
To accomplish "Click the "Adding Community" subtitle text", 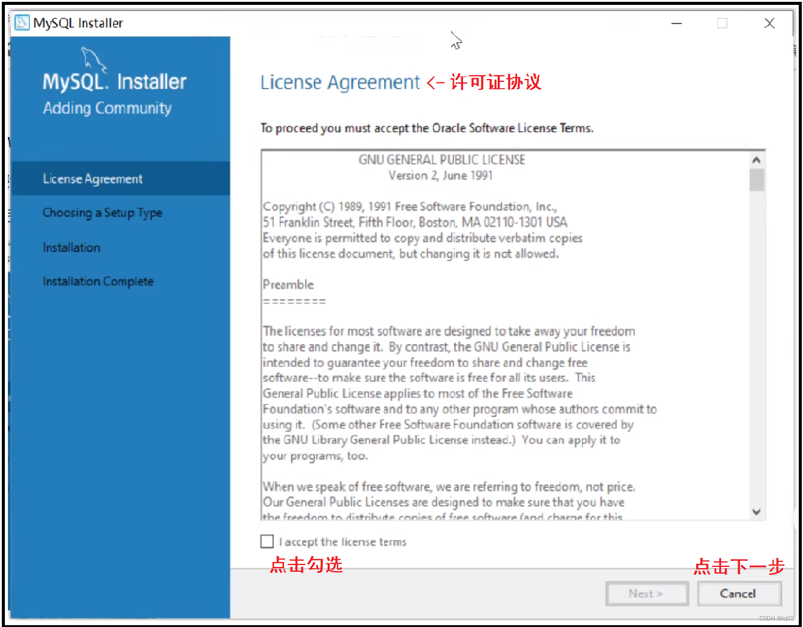I will (107, 108).
